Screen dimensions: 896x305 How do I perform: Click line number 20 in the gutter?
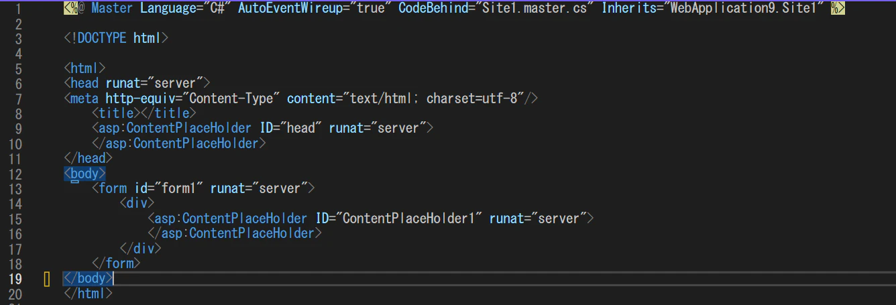(15, 293)
